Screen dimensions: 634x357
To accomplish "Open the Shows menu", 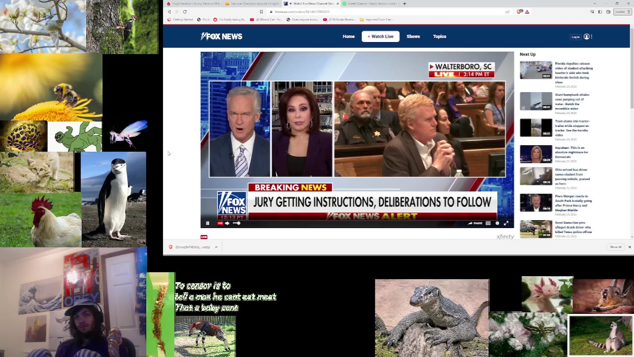I will (413, 36).
